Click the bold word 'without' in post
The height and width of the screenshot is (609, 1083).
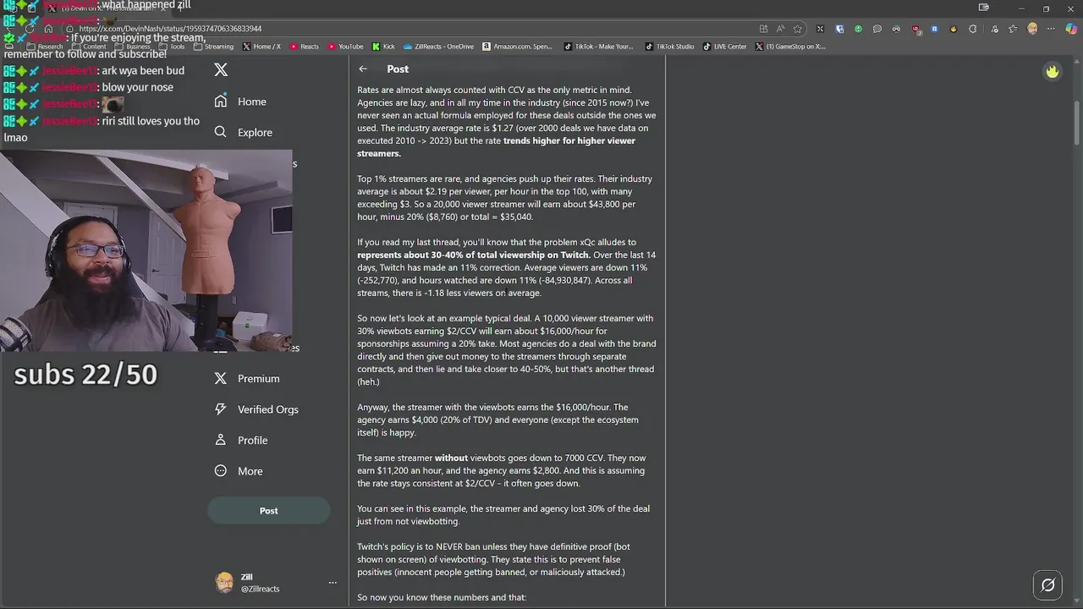451,458
